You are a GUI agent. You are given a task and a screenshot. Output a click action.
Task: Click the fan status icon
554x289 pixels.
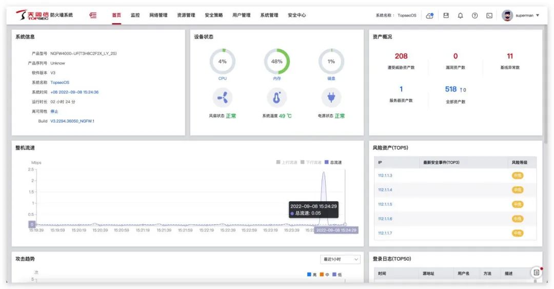click(222, 98)
